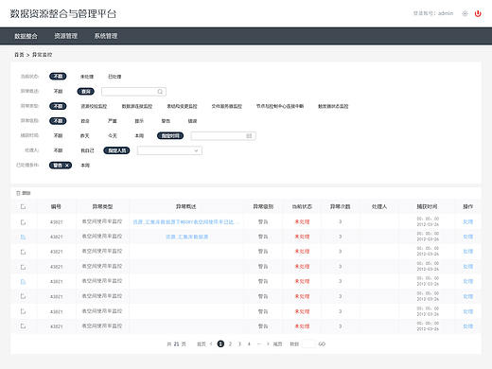This screenshot has width=492, height=369.
Task: Select 不限 for 捕获时间 filter
Action: 58,136
